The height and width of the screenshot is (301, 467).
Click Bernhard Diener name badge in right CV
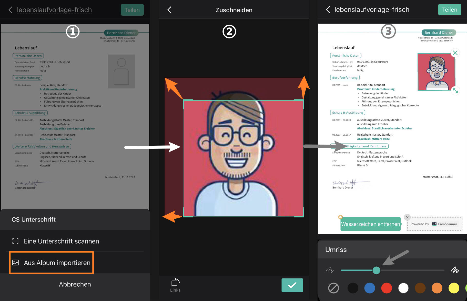click(x=439, y=33)
